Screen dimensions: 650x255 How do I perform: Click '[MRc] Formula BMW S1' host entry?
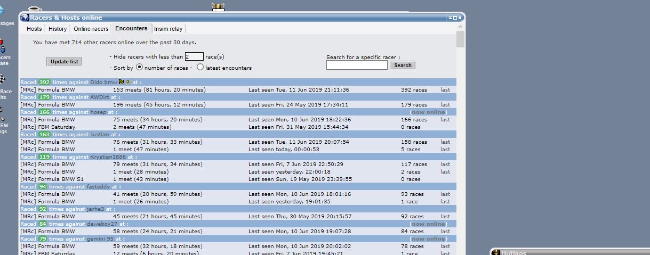tap(52, 179)
